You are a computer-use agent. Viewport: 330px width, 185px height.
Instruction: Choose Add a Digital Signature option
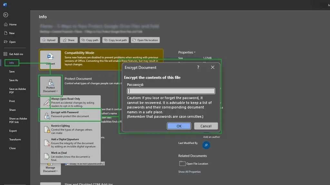click(70, 143)
